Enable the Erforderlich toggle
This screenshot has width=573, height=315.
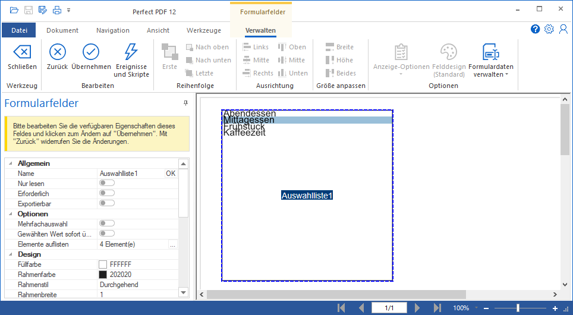(107, 193)
